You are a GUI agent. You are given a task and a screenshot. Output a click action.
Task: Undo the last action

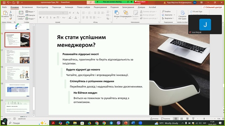pos(8,2)
